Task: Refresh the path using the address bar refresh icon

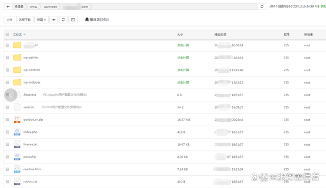Action: (x=262, y=7)
